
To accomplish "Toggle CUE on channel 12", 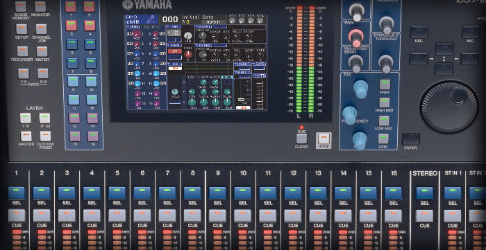I will 292,215.
